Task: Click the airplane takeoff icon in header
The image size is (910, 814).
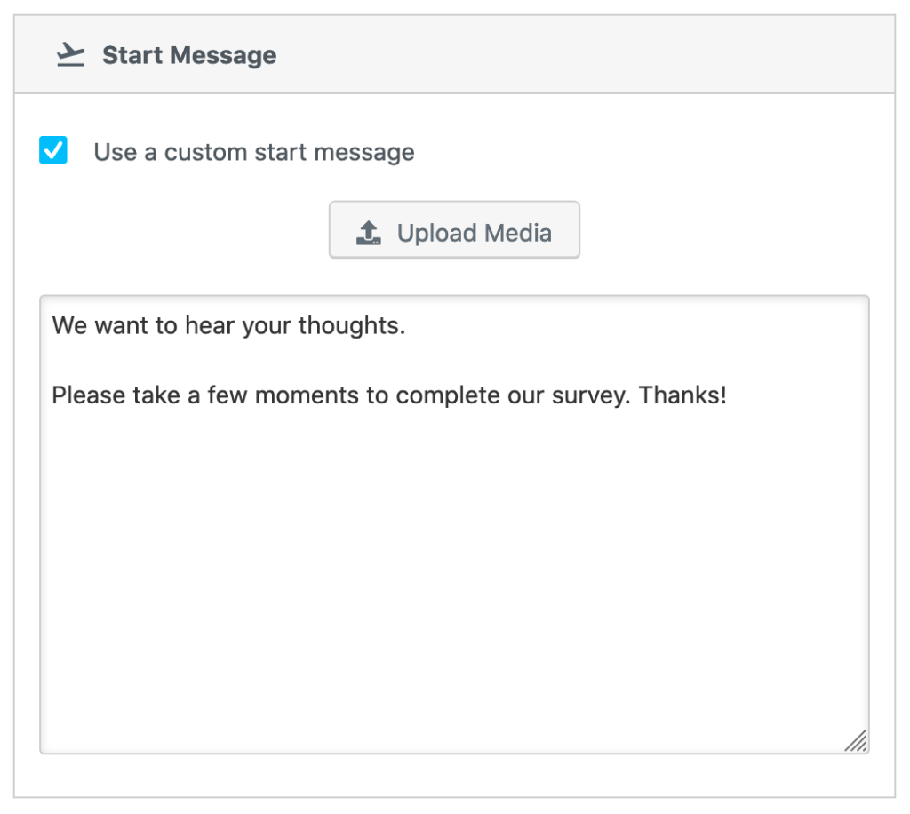Action: point(69,55)
